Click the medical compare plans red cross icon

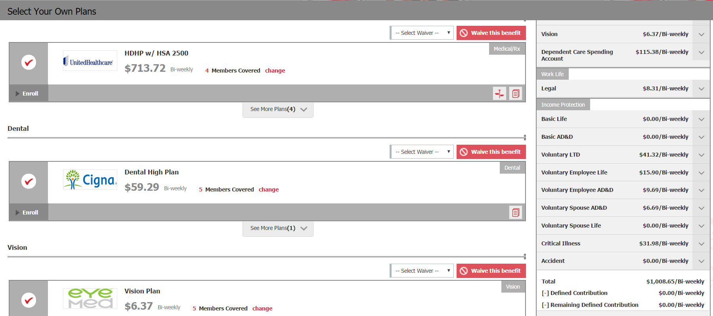(499, 94)
